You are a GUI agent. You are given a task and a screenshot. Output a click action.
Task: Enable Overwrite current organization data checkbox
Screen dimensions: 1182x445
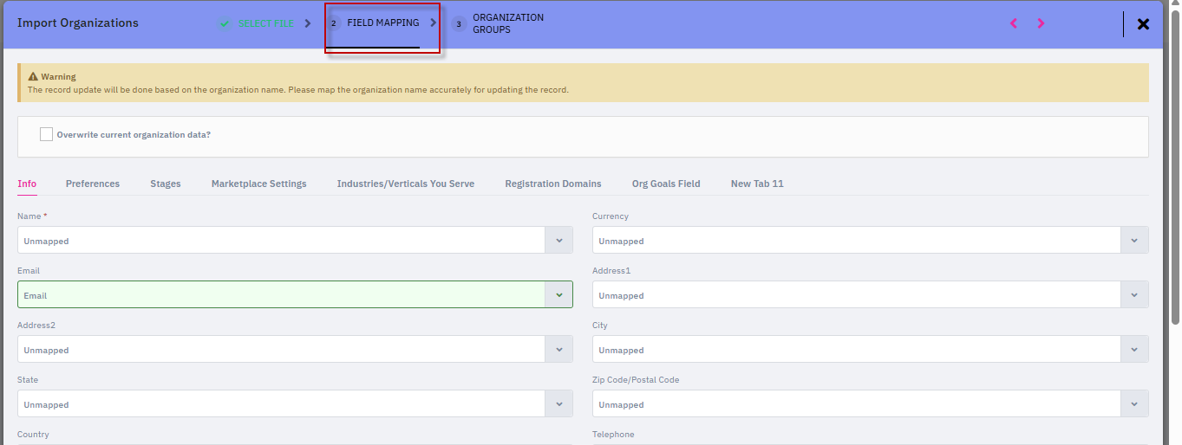(47, 134)
